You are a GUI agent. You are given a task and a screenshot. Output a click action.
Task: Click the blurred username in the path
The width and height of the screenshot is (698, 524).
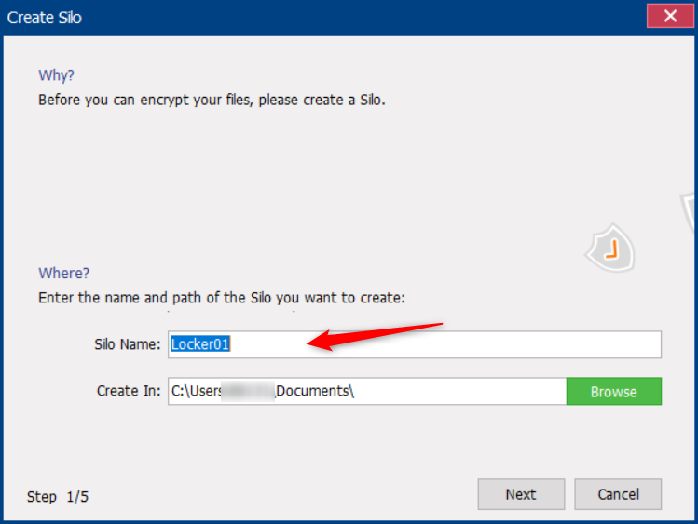[x=250, y=392]
